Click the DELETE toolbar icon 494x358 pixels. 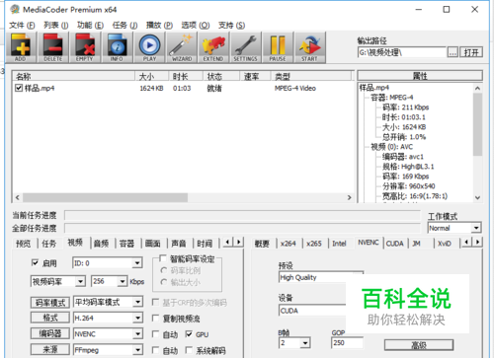(52, 47)
